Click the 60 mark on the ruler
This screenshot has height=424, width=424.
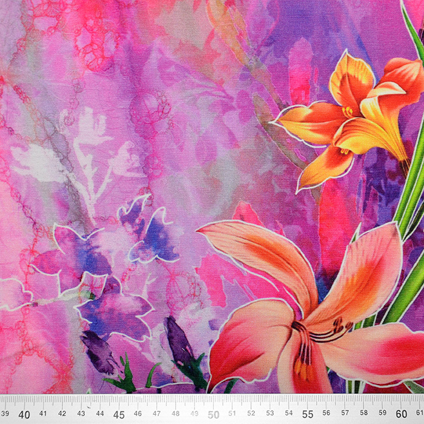coord(402,415)
